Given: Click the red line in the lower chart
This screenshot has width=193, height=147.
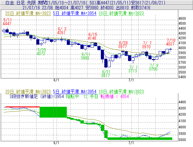Looking at the screenshot, I should [x=23, y=107].
